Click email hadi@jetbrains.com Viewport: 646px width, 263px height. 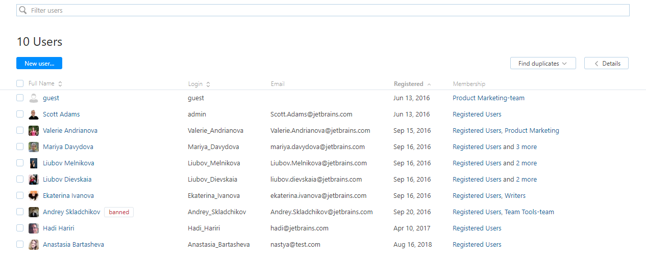(x=300, y=228)
